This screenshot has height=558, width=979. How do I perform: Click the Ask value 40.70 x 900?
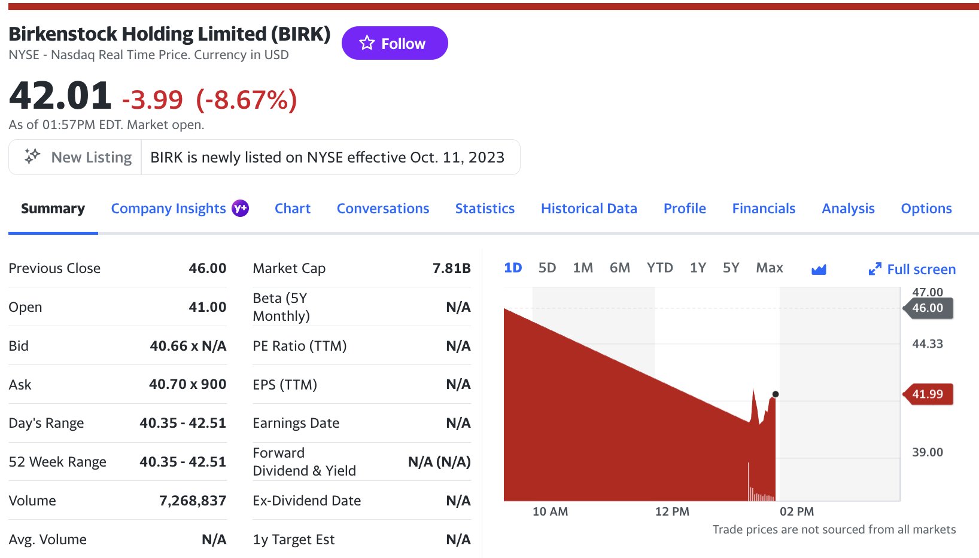(x=188, y=384)
